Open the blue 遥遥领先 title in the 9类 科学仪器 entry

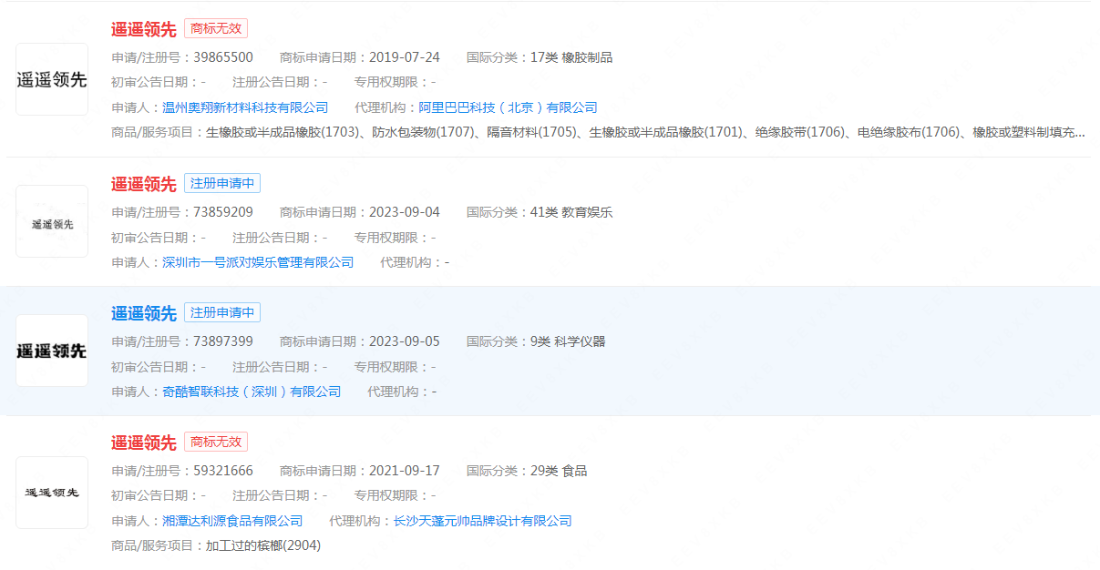pyautogui.click(x=143, y=313)
